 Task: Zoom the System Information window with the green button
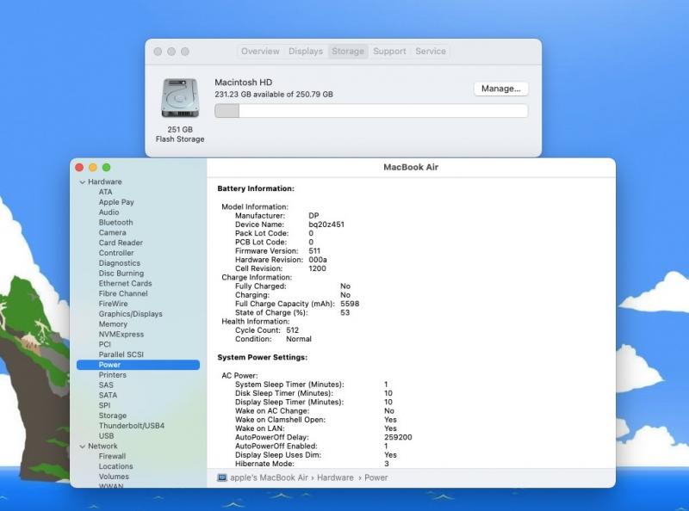coord(106,167)
